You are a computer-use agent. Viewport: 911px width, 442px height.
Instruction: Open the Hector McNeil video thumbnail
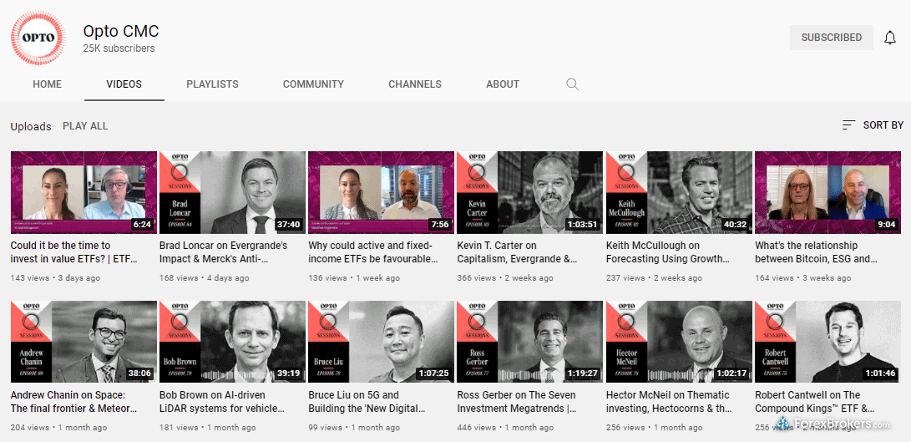coord(679,342)
